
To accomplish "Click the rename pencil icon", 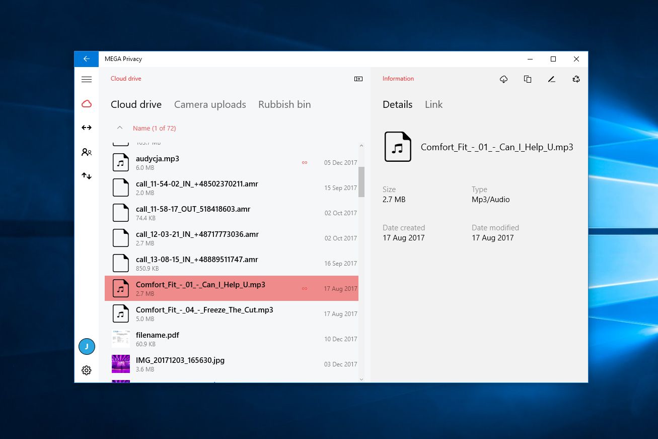I will (x=552, y=79).
